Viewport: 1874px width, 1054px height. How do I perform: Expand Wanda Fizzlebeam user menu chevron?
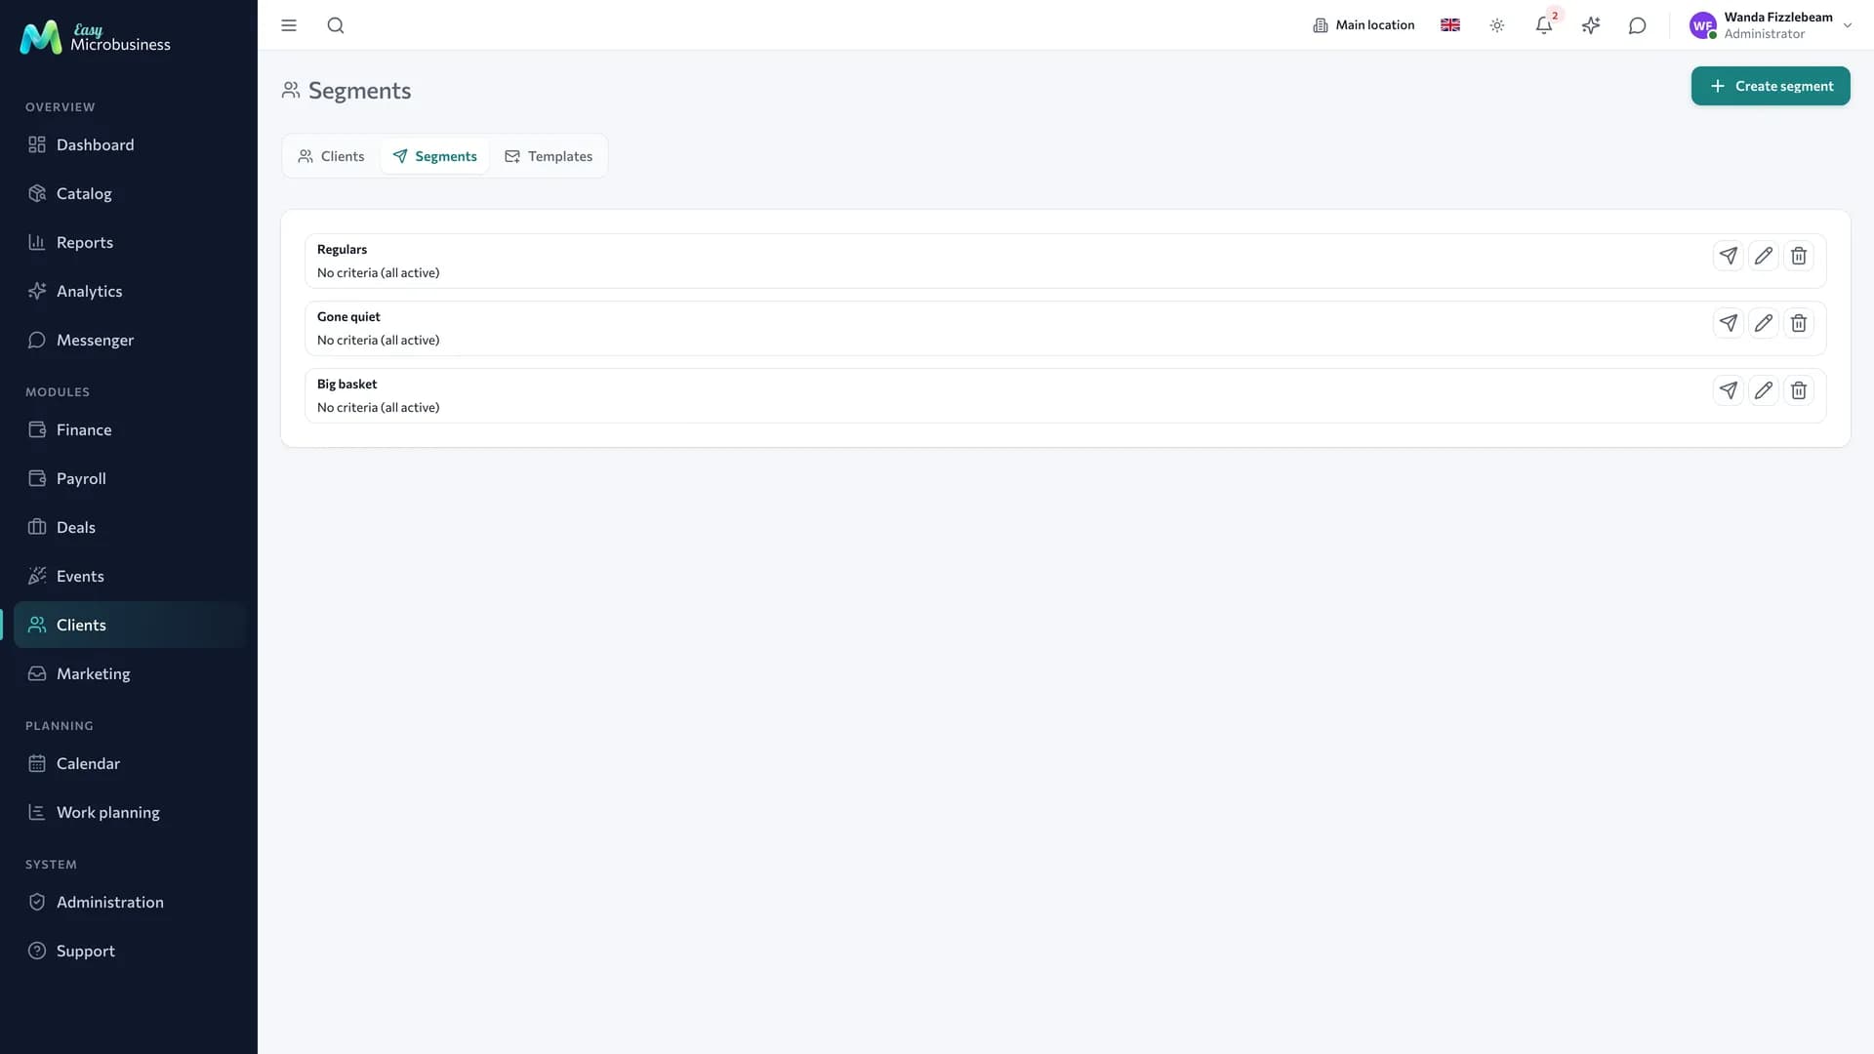pyautogui.click(x=1848, y=26)
